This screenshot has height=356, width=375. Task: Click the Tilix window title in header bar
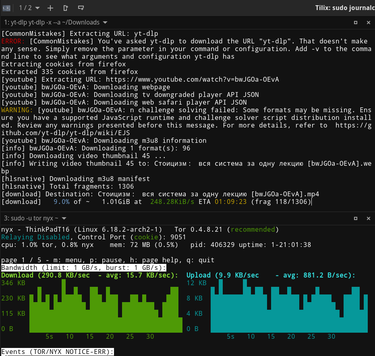point(344,8)
